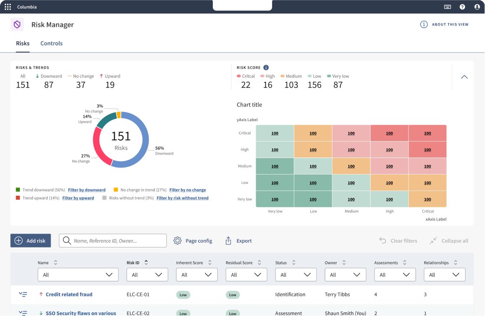Click the red Trend upward legend swatch
Screen dimensions: 485x316
click(x=18, y=197)
